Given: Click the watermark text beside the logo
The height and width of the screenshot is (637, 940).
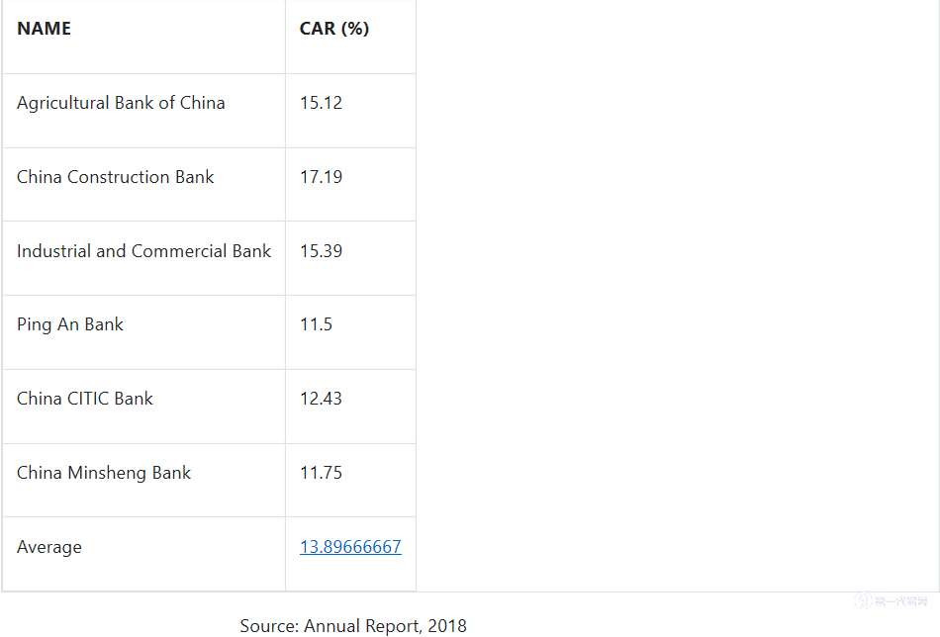Looking at the screenshot, I should pyautogui.click(x=900, y=601).
